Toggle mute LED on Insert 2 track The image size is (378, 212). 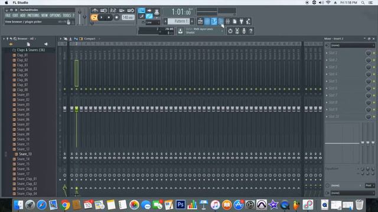tap(76, 89)
